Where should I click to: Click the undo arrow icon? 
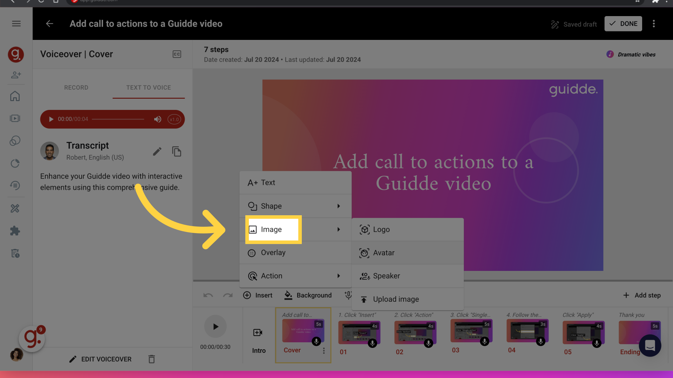(x=208, y=295)
